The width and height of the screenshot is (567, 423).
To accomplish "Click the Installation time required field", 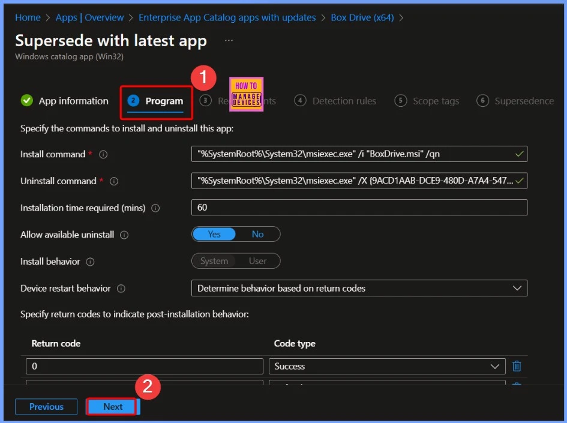I will (x=359, y=208).
